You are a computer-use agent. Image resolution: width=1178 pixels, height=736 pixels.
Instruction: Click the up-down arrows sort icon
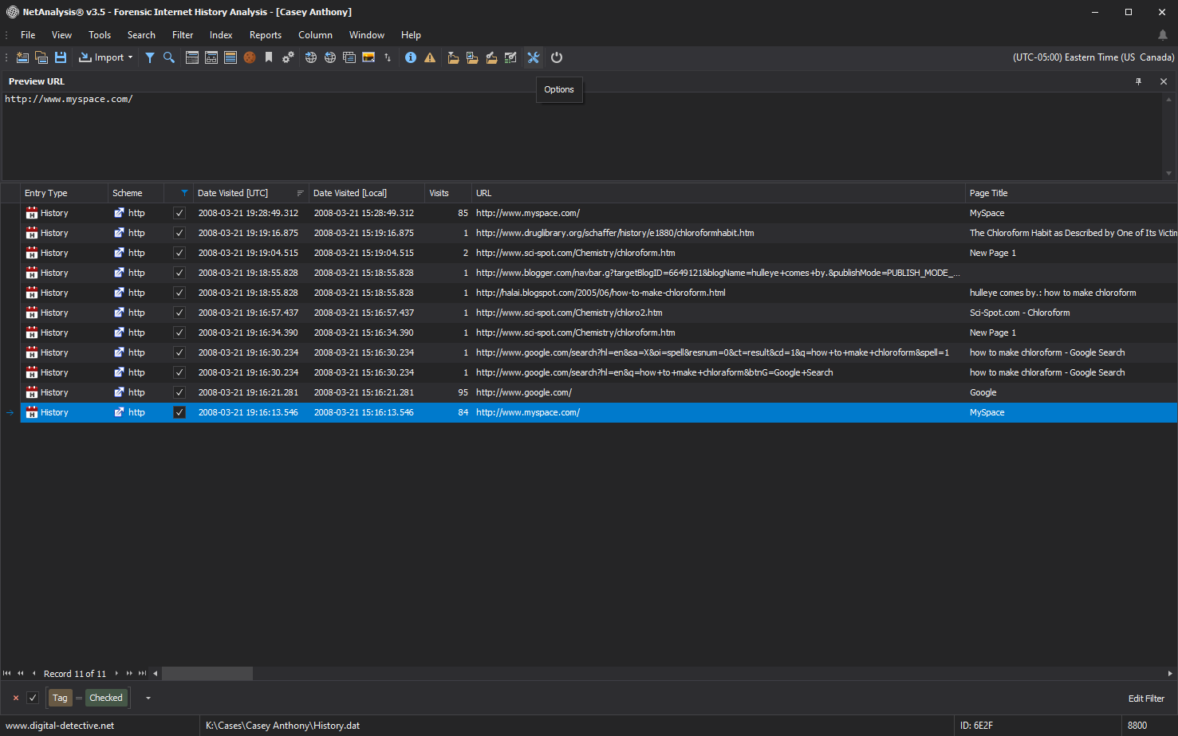tap(388, 57)
